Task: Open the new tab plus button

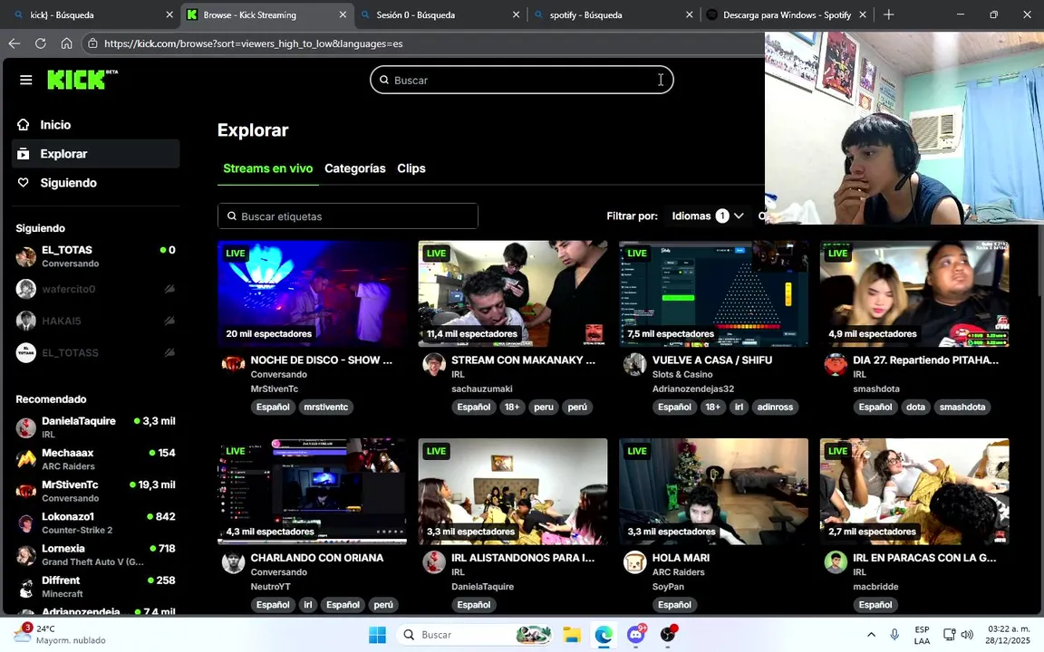Action: click(x=888, y=14)
